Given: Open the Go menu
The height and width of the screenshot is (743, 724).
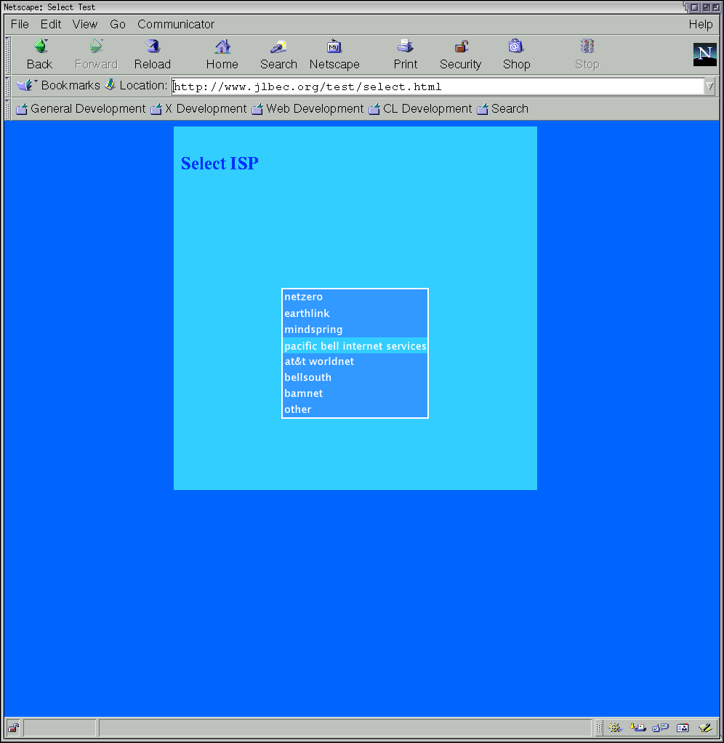Looking at the screenshot, I should (118, 24).
